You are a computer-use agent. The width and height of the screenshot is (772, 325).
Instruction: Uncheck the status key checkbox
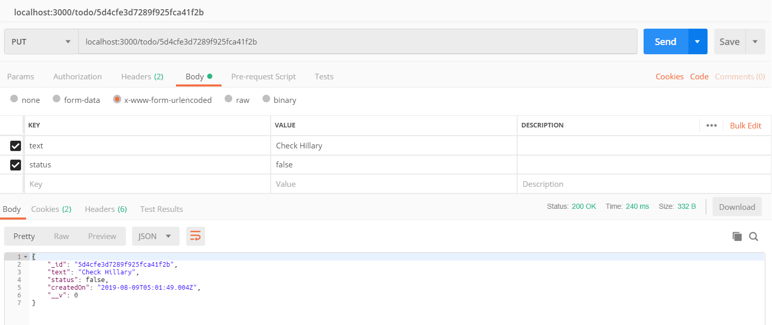coord(15,165)
